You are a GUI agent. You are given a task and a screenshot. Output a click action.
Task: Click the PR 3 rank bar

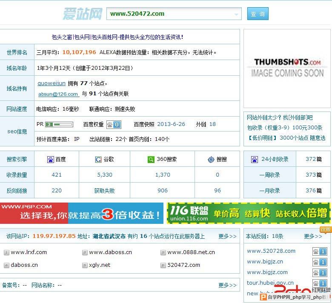click(x=59, y=124)
